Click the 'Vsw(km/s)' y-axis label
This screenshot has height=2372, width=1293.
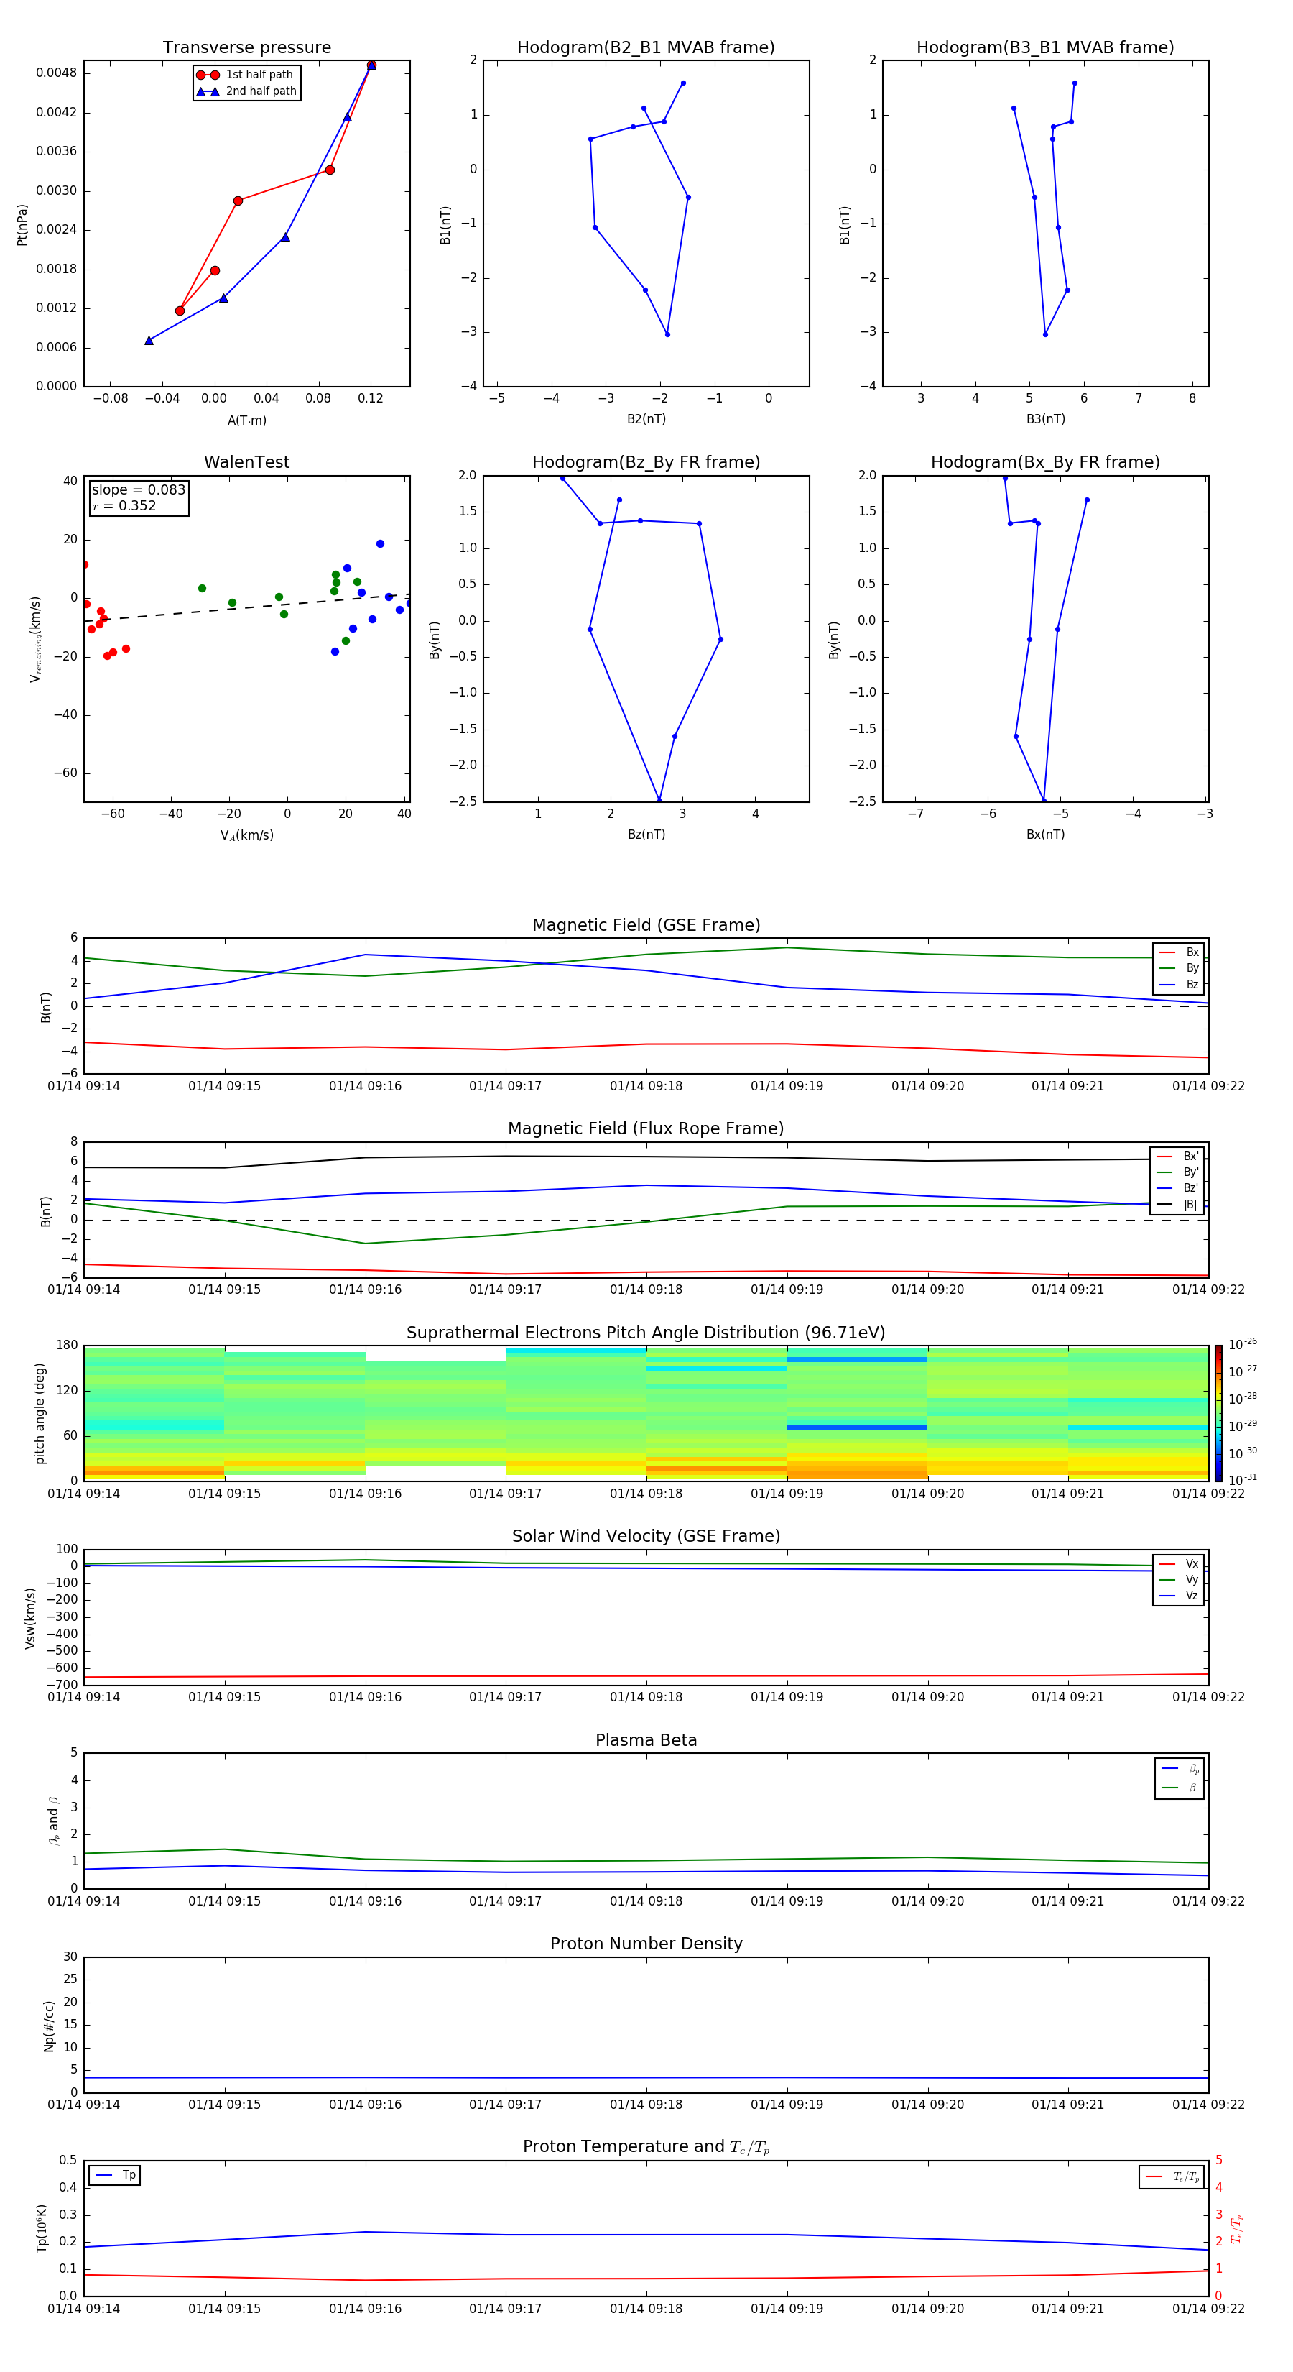30,1617
